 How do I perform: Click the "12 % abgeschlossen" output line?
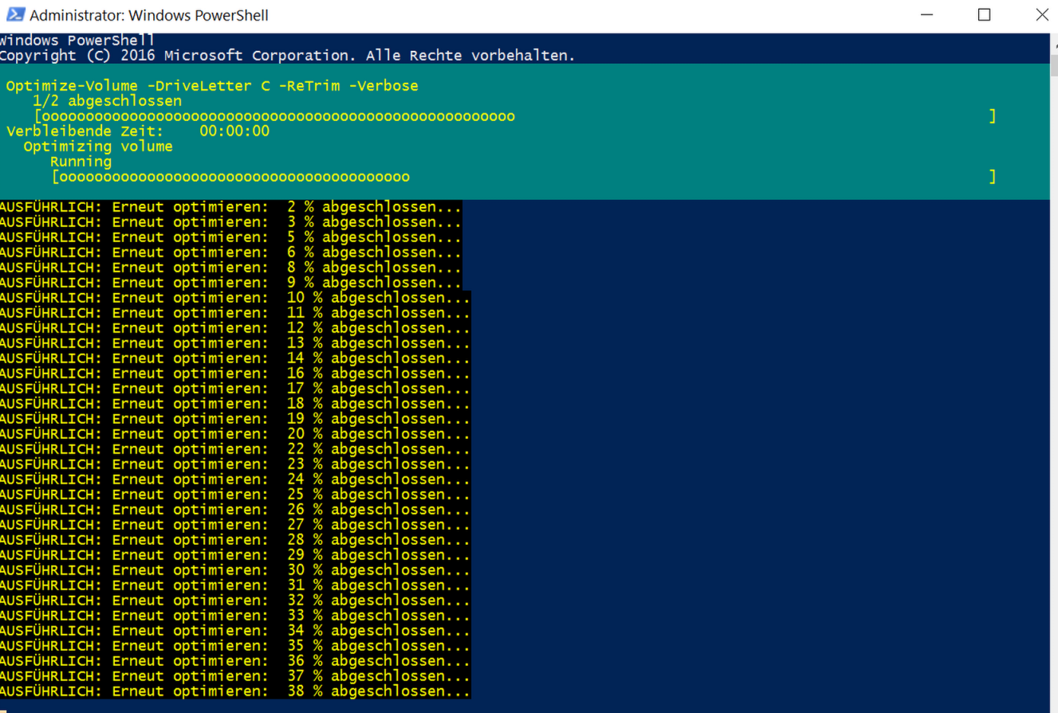(x=235, y=328)
